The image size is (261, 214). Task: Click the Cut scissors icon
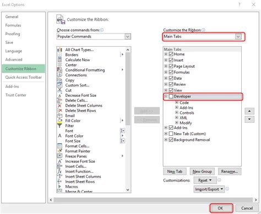(59, 90)
